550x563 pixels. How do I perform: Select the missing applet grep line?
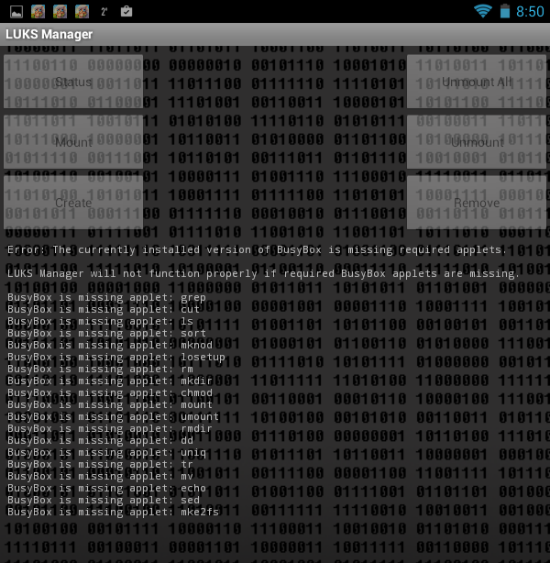click(x=106, y=298)
